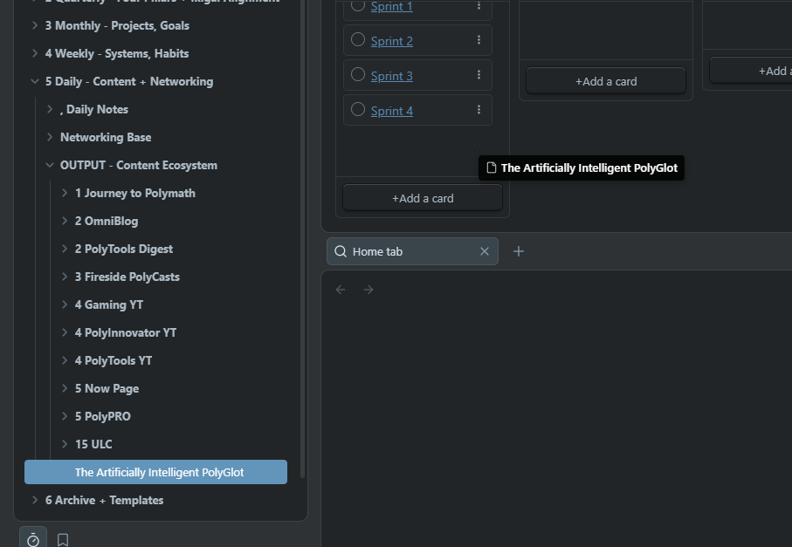The width and height of the screenshot is (792, 547).
Task: Expand the Networking Base folder
Action: coord(50,137)
